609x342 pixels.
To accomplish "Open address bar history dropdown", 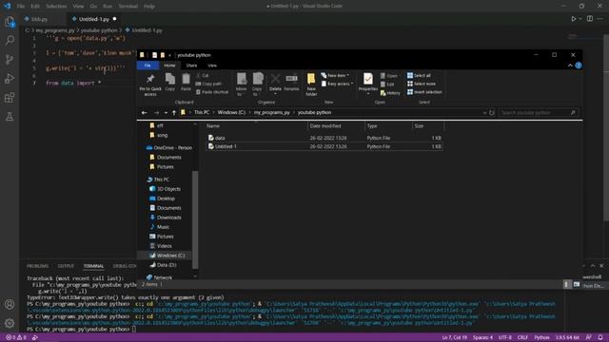I will (x=484, y=112).
